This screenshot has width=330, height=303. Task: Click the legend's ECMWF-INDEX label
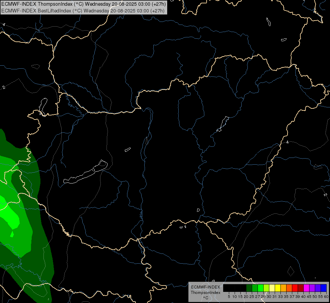(205, 287)
